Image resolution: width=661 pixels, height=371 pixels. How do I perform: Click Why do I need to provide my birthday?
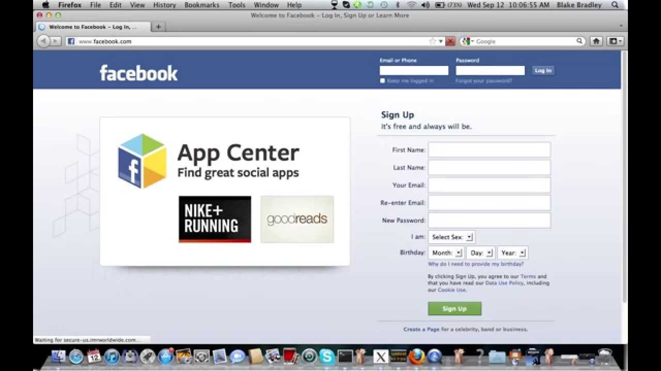pos(476,264)
